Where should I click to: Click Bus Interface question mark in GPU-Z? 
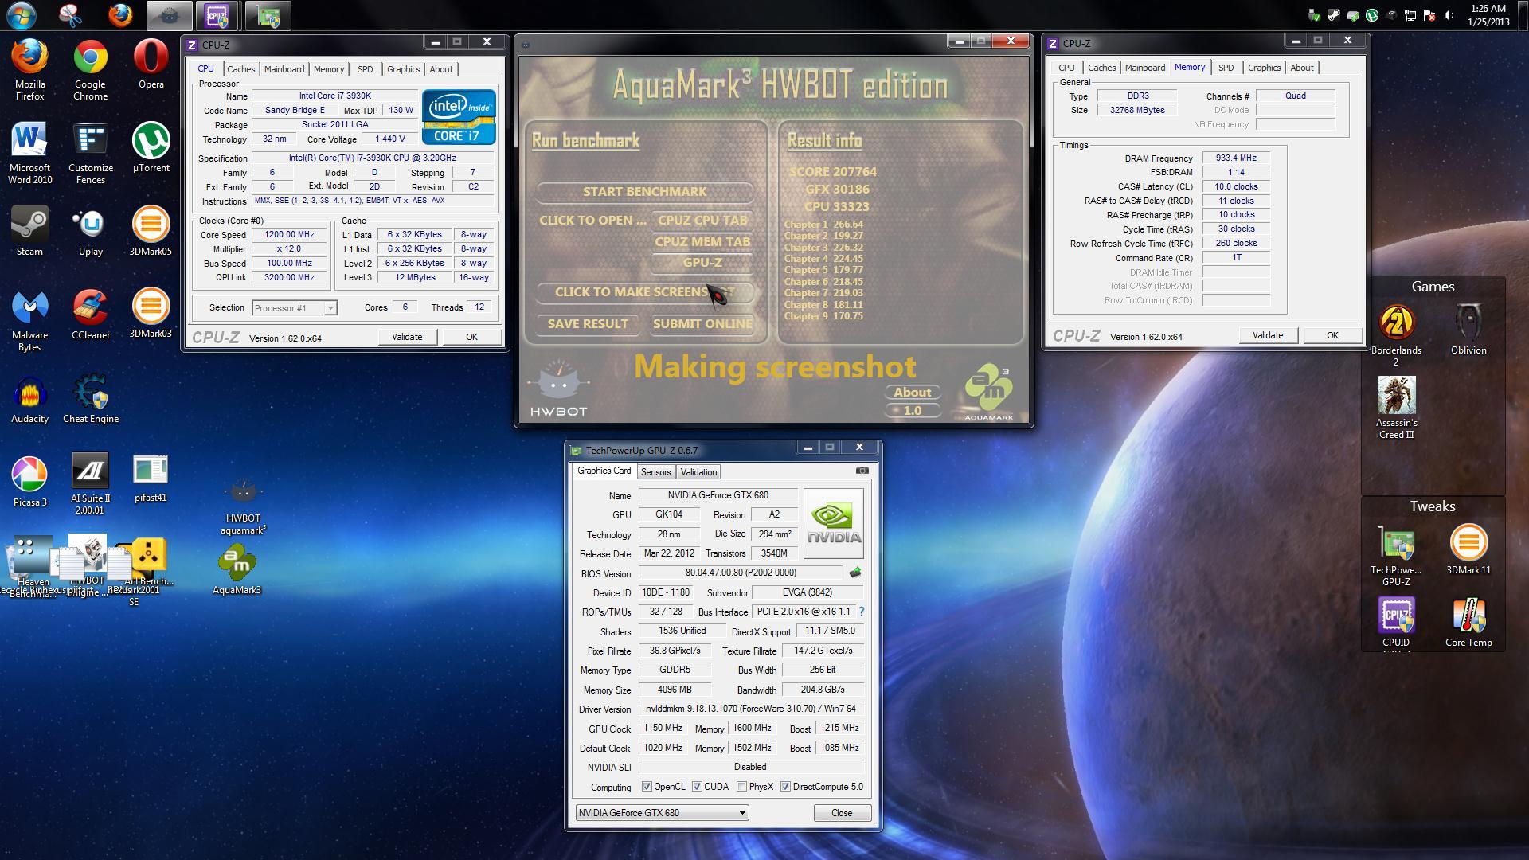(862, 612)
